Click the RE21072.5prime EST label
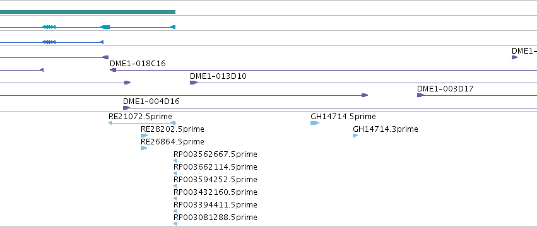 140,117
